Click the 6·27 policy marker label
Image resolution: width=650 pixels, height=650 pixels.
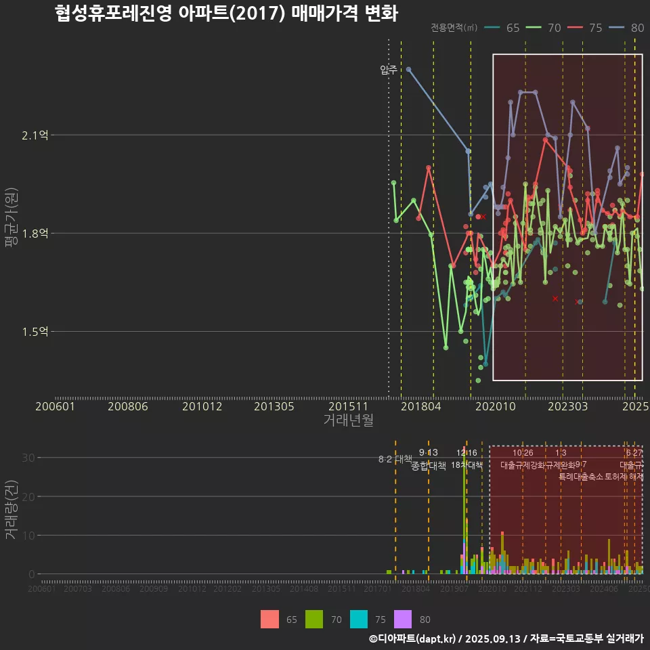(x=634, y=453)
